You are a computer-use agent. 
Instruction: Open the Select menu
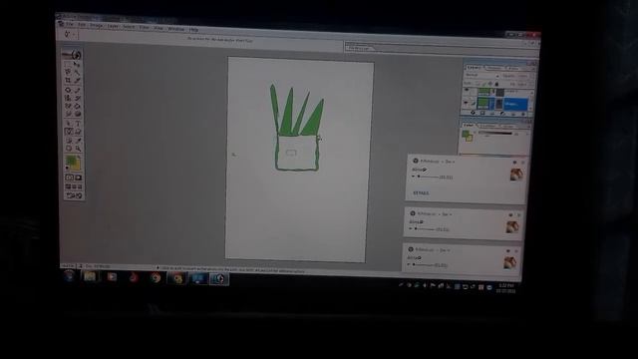129,27
